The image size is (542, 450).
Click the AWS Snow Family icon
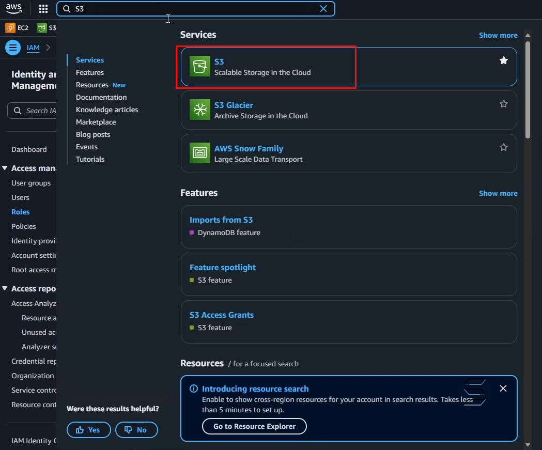[x=200, y=153]
